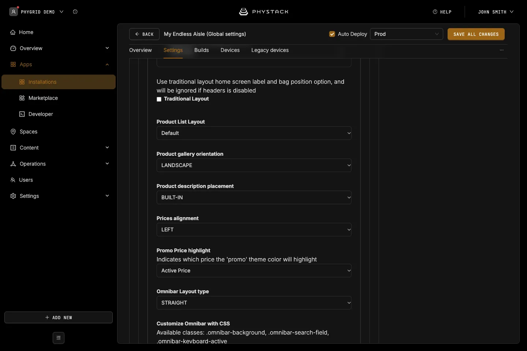Viewport: 527px width, 351px height.
Task: Click the Home icon in sidebar
Action: [13, 32]
